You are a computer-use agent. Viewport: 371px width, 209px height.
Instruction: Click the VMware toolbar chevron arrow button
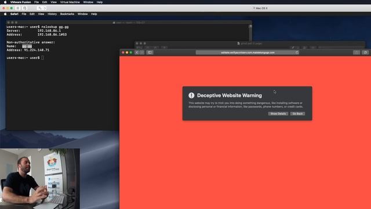(x=45, y=8)
